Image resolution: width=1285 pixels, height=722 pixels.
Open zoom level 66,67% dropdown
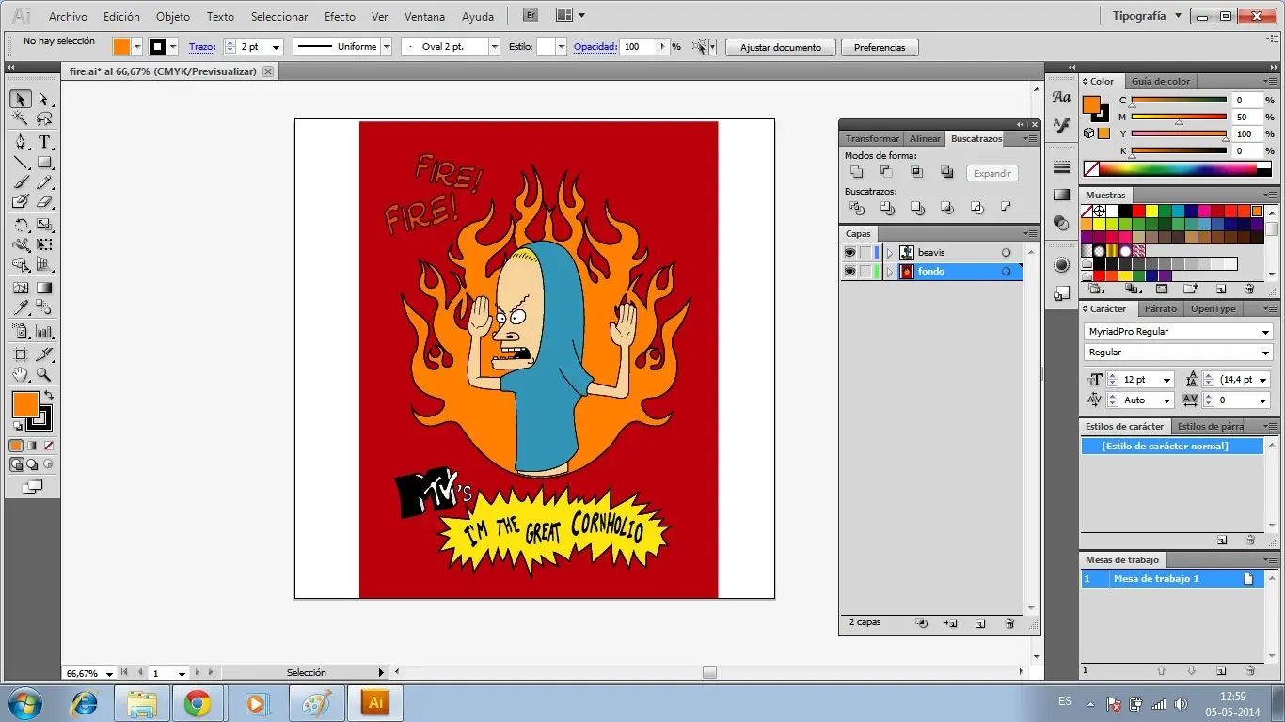coord(110,673)
